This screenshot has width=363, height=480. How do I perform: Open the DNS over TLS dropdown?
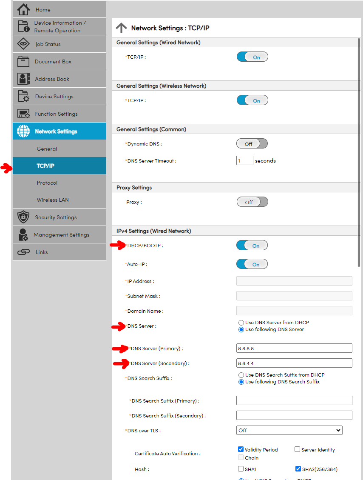coord(289,430)
